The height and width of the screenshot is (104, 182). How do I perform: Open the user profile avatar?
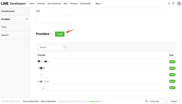pos(179,4)
